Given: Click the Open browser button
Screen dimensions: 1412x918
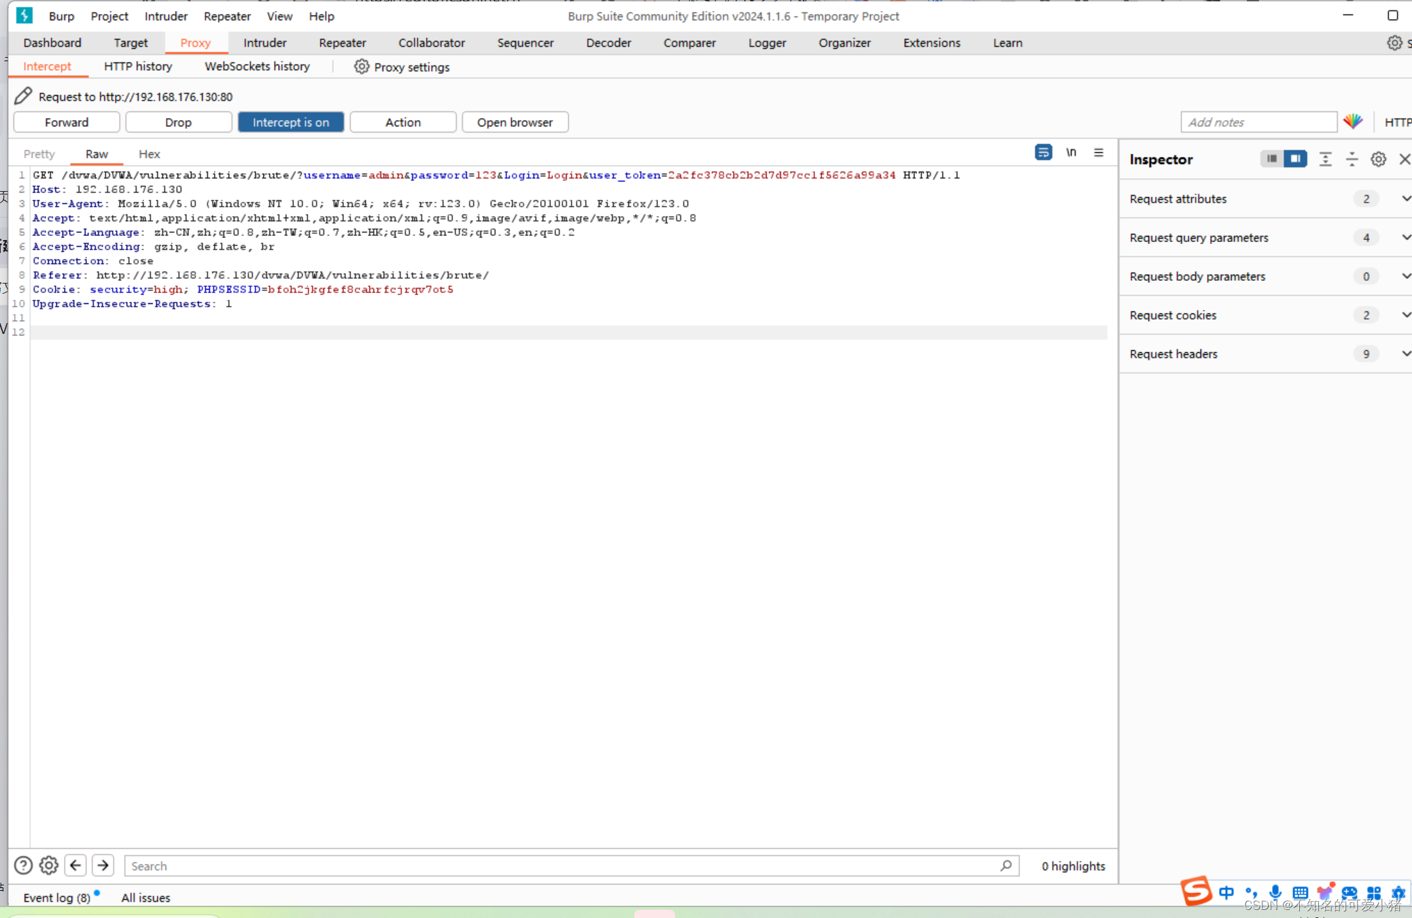Looking at the screenshot, I should (x=515, y=122).
